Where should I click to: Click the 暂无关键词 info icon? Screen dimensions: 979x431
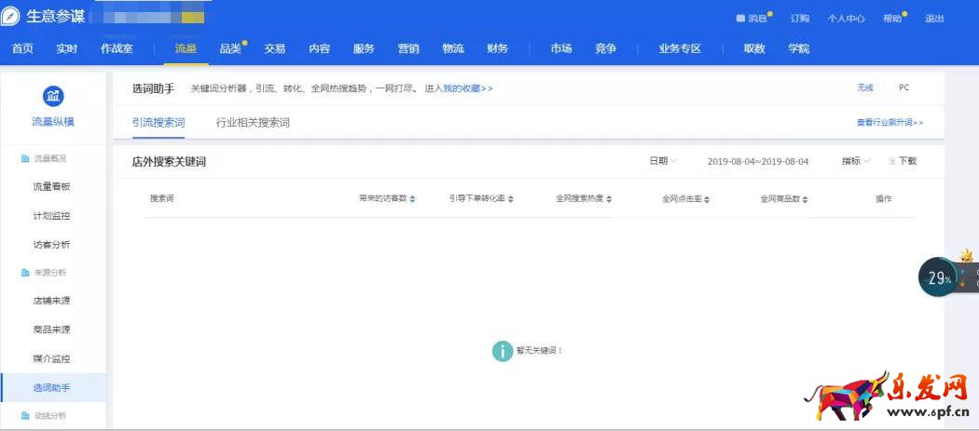[x=503, y=350]
